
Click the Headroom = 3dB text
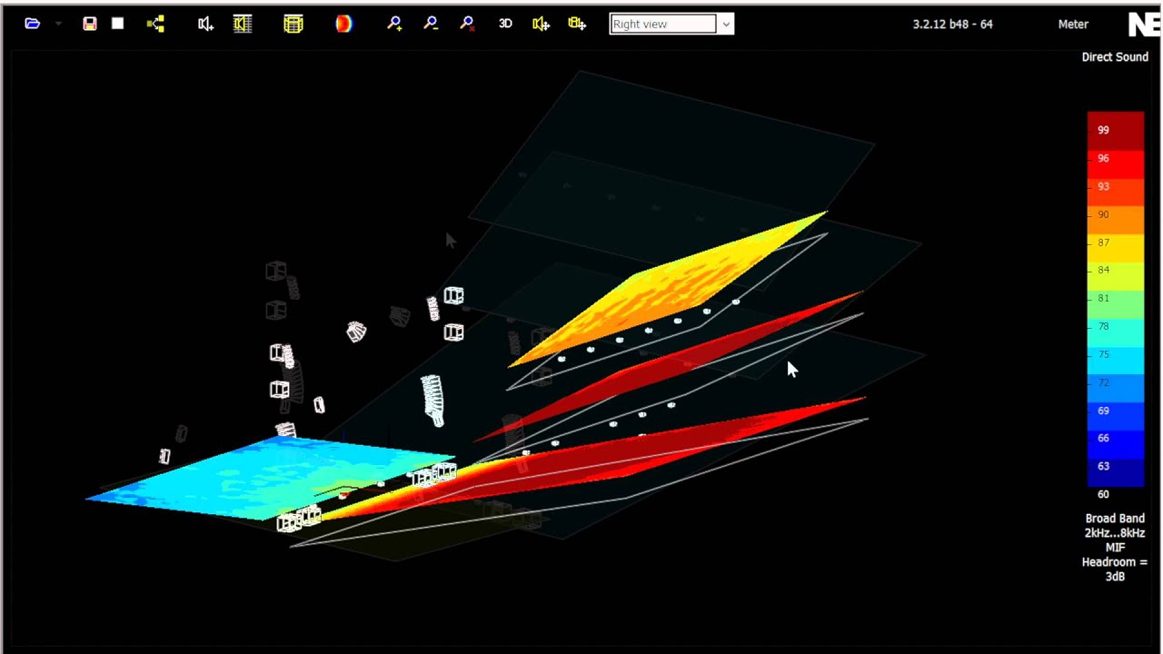tap(1115, 570)
